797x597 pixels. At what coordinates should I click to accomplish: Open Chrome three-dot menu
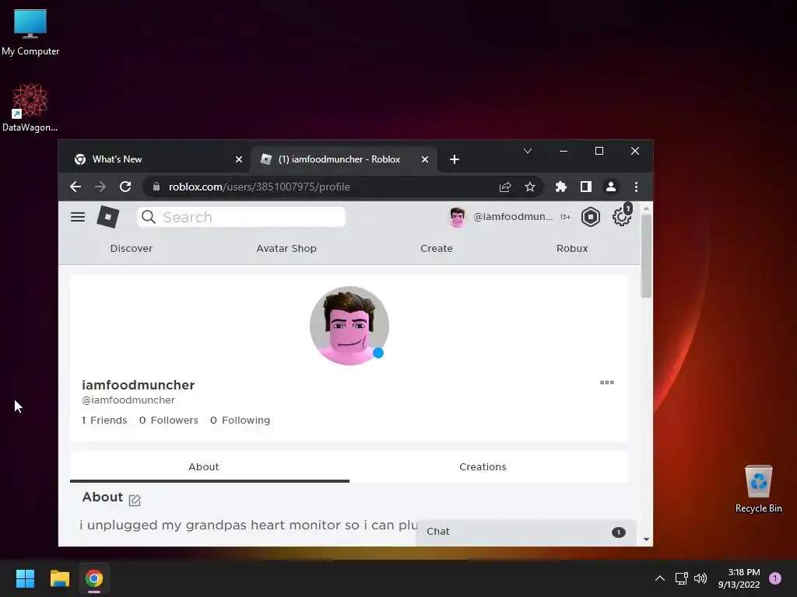pyautogui.click(x=636, y=187)
